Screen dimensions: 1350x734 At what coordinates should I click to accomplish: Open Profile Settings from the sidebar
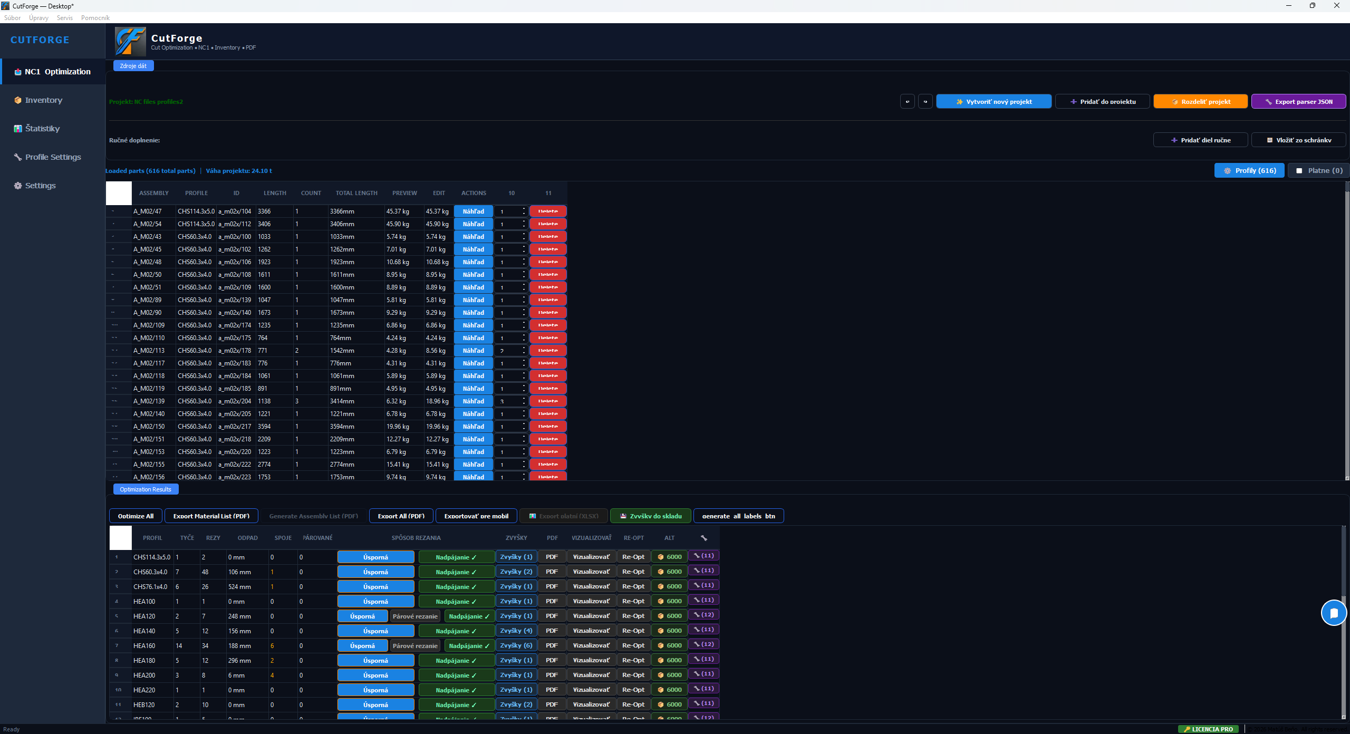(x=53, y=157)
